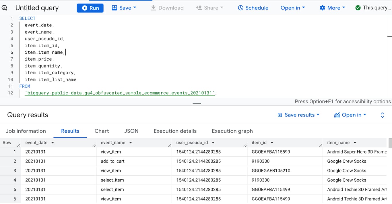Click resize handle of Row column header
This screenshot has height=204, width=392.
19,145
